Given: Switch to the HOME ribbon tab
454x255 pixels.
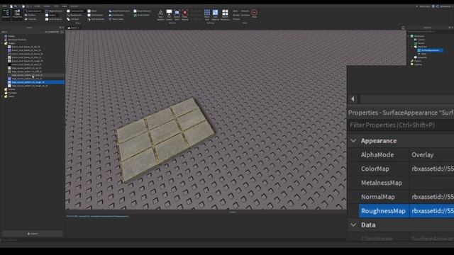Looking at the screenshot, I should tap(38, 6).
